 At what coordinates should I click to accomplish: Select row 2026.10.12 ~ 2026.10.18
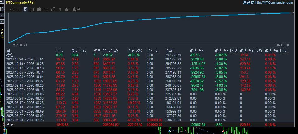tap(149, 68)
